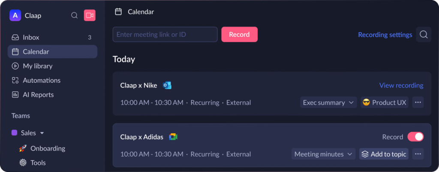Open the Meeting minutes template dropdown
This screenshot has height=172, width=439.
point(323,154)
